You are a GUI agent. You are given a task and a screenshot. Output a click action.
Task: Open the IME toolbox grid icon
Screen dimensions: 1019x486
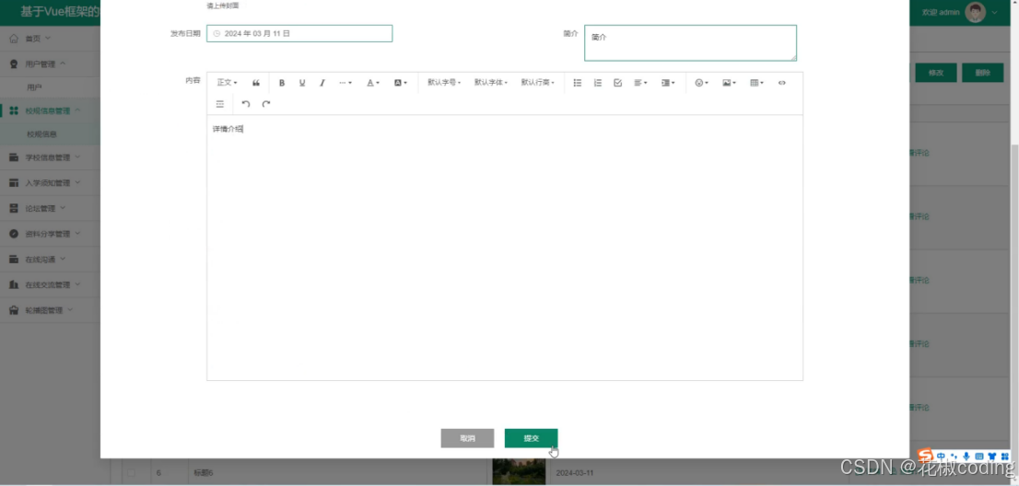(1005, 457)
